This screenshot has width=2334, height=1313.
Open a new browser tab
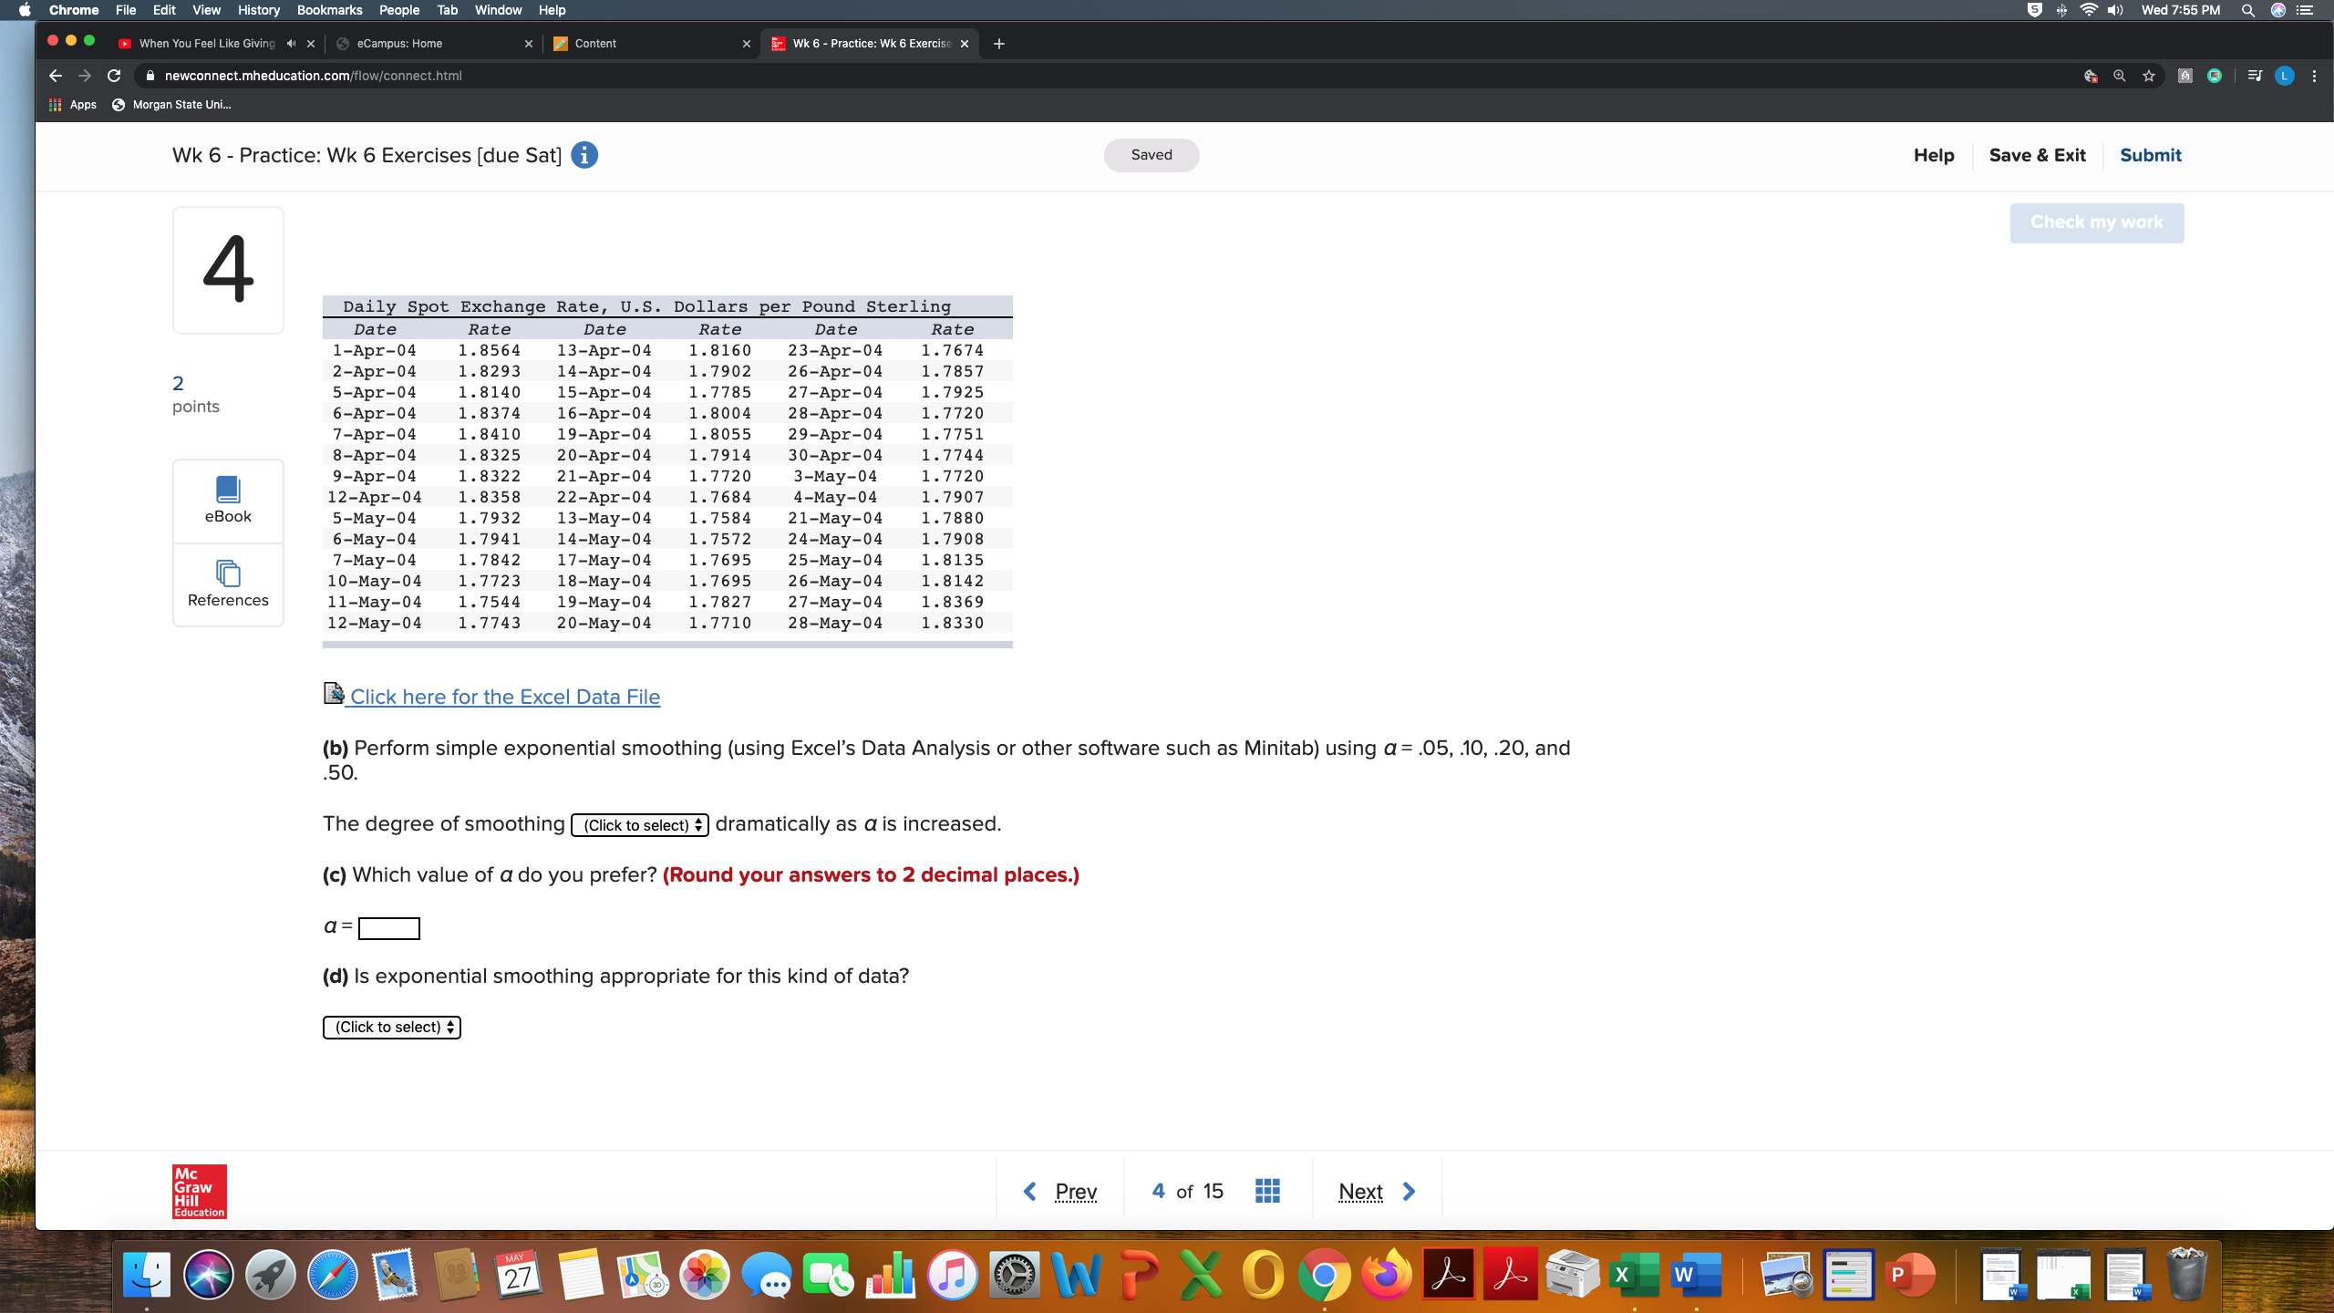point(999,44)
